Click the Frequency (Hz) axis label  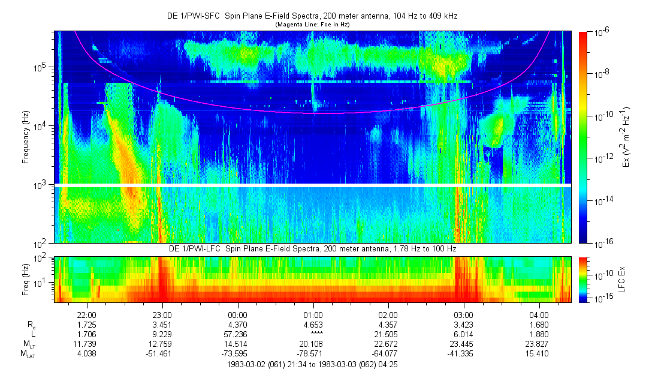(26, 137)
